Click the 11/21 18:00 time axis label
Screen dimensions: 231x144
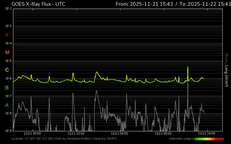[x=32, y=133]
